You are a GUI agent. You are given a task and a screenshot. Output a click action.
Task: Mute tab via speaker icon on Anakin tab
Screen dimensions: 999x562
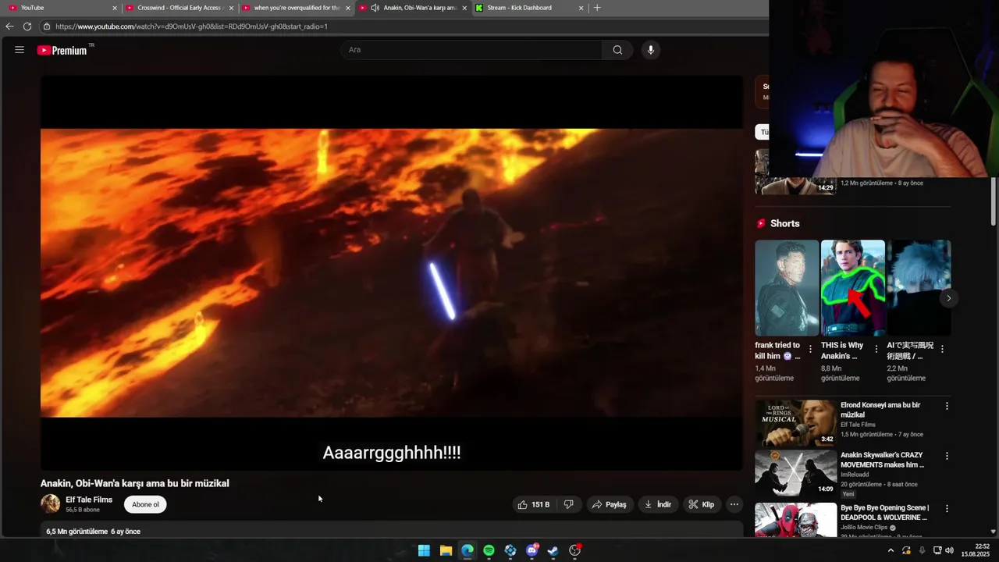coord(375,8)
